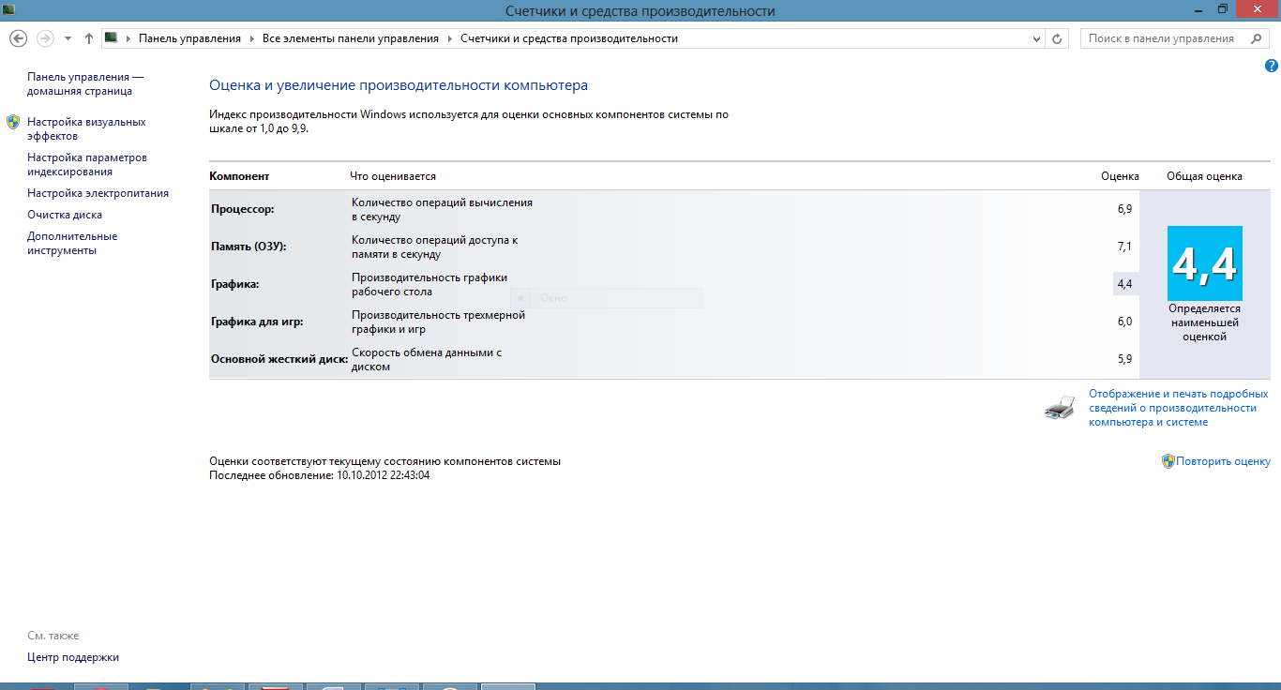Click the Графика для игр: row label

[x=257, y=322]
